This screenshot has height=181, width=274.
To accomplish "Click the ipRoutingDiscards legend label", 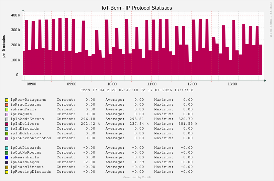I will click(x=31, y=172).
